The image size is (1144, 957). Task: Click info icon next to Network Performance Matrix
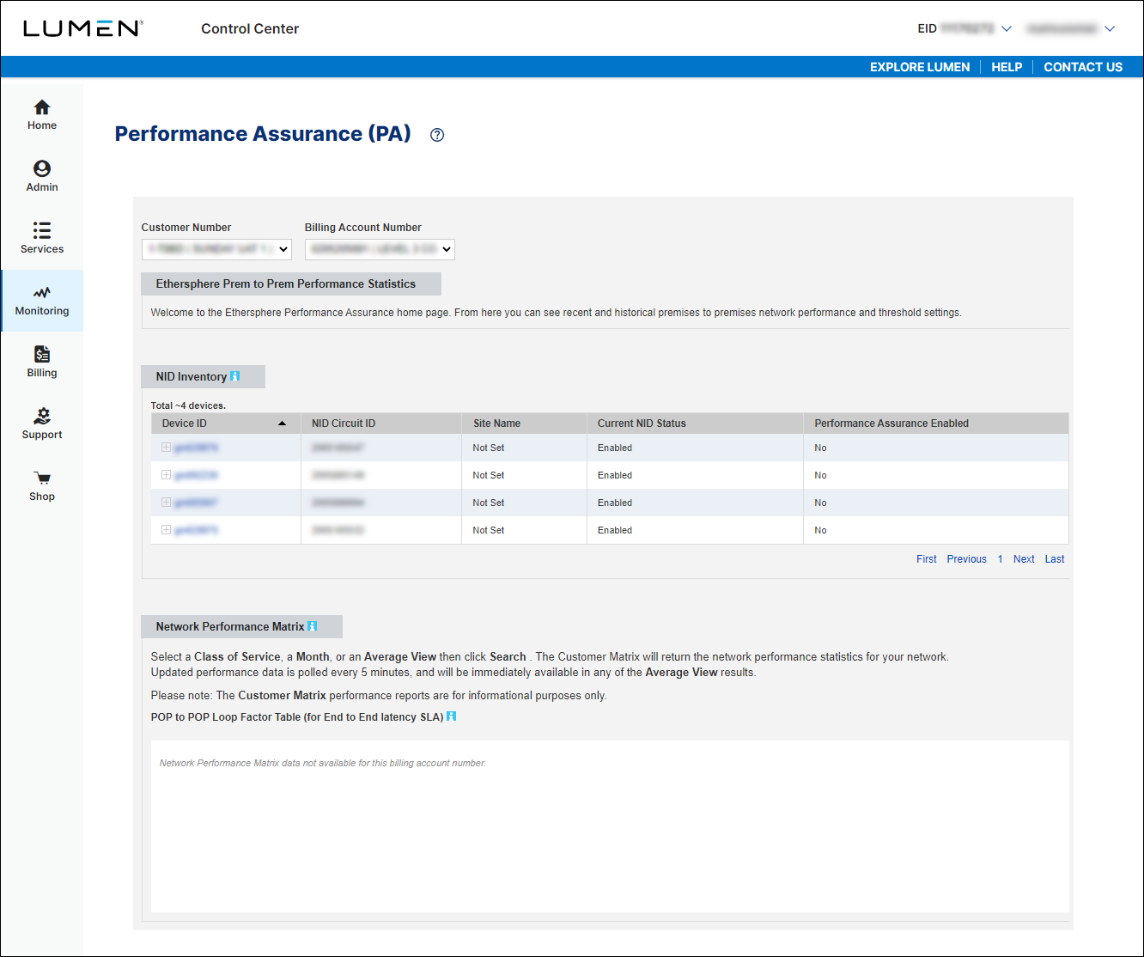[x=313, y=626]
